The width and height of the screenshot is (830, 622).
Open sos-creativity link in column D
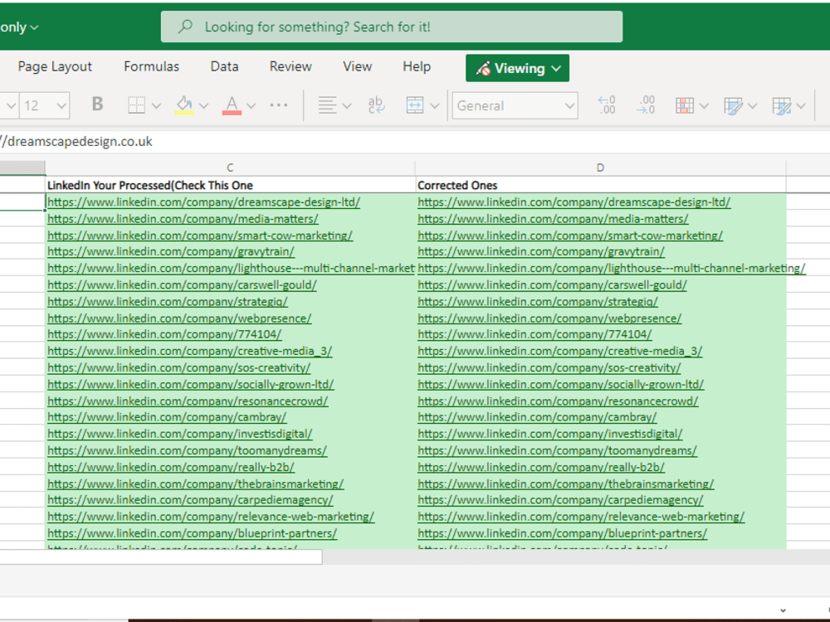(549, 367)
